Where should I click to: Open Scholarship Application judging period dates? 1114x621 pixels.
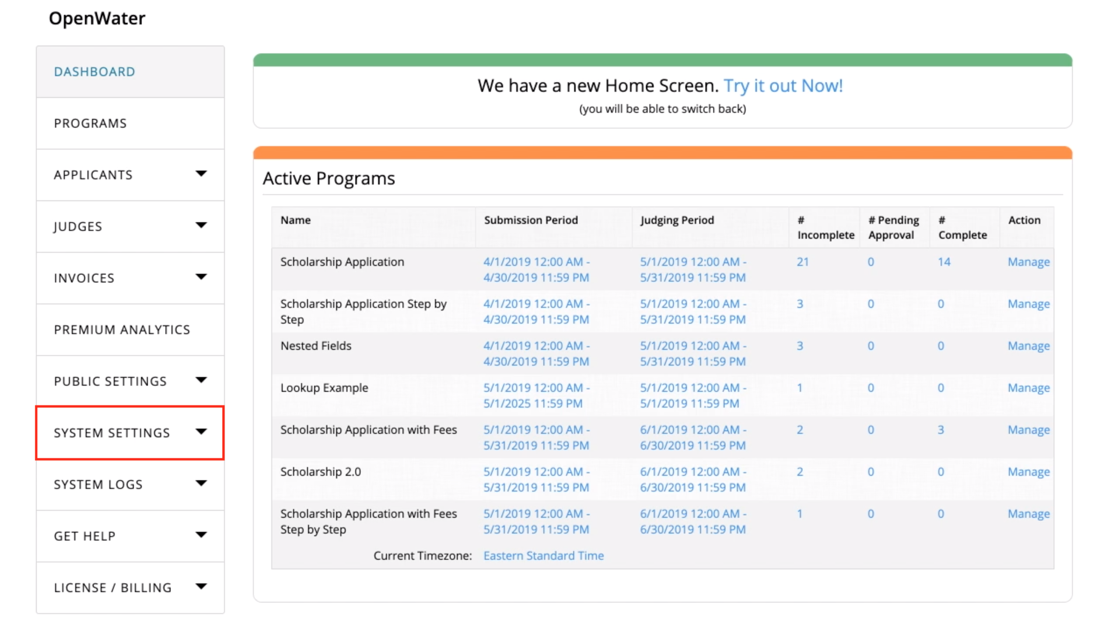(x=693, y=270)
